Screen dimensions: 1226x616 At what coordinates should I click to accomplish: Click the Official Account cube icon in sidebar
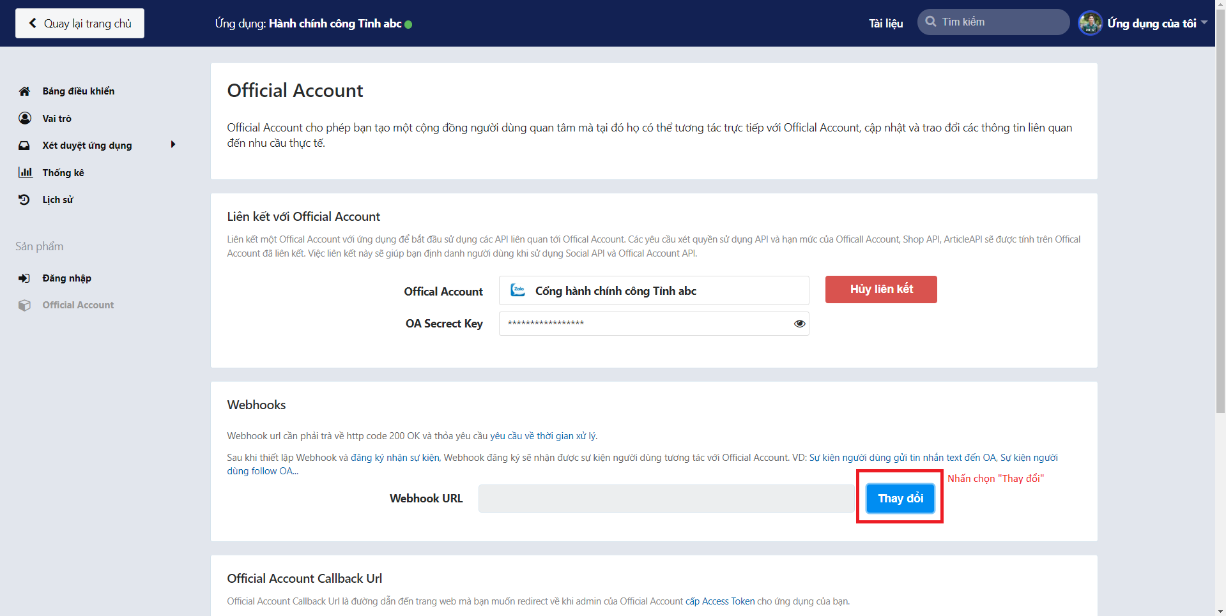[24, 305]
